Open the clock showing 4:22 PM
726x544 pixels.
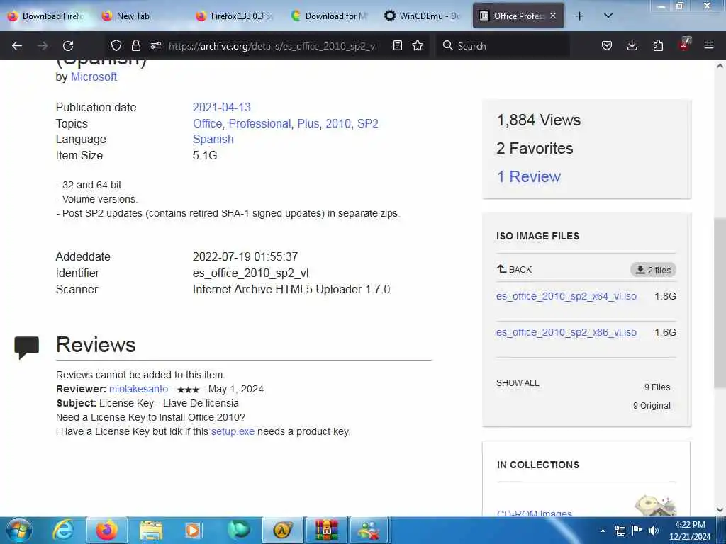[690, 531]
